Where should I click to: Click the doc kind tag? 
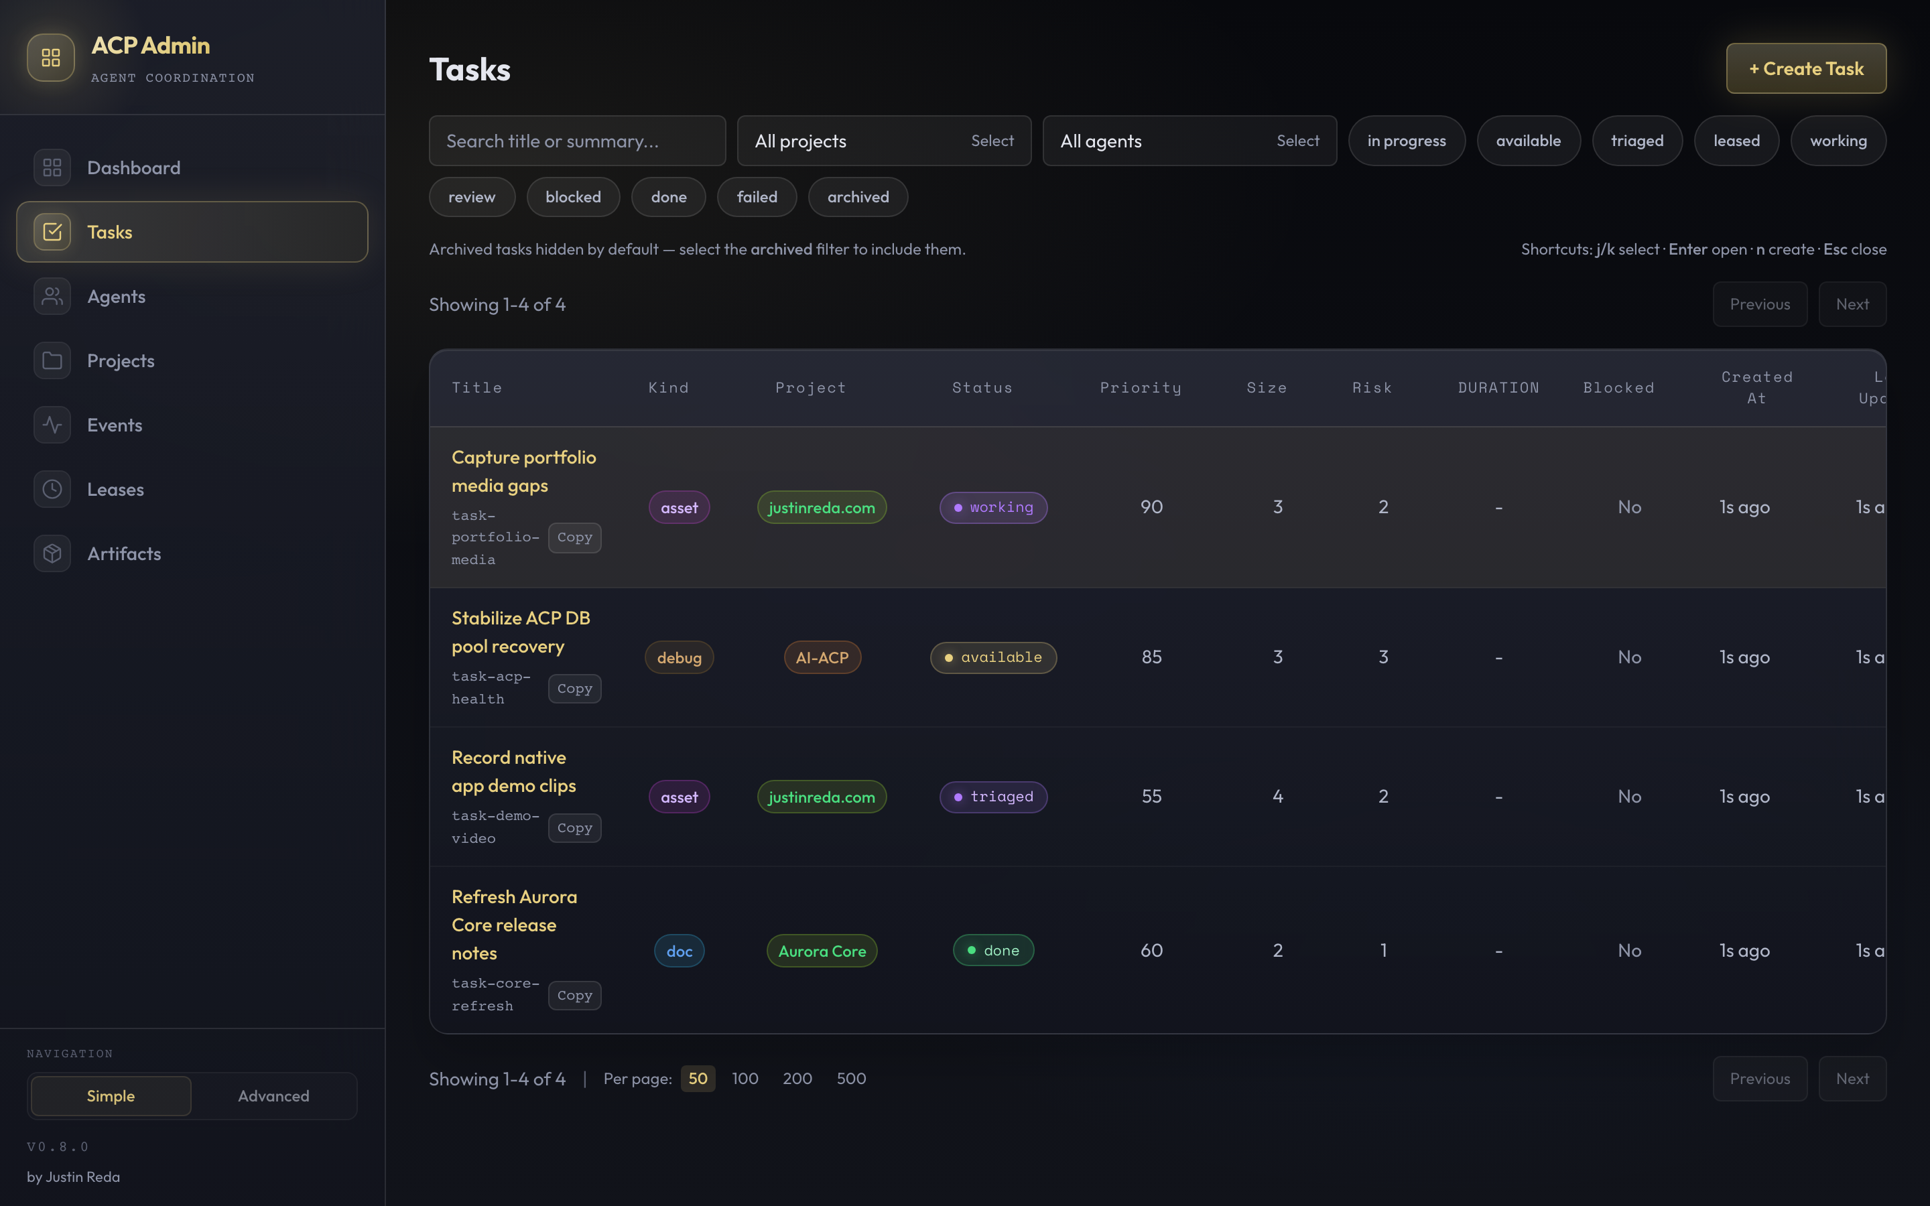click(680, 951)
